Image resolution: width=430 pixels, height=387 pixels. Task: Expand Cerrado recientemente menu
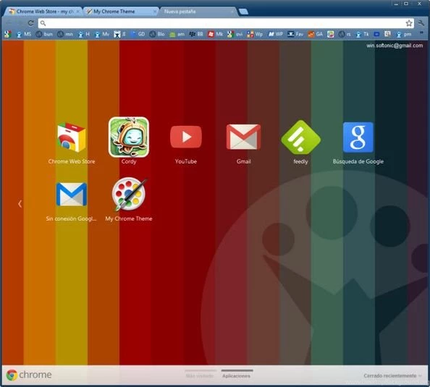click(x=392, y=375)
